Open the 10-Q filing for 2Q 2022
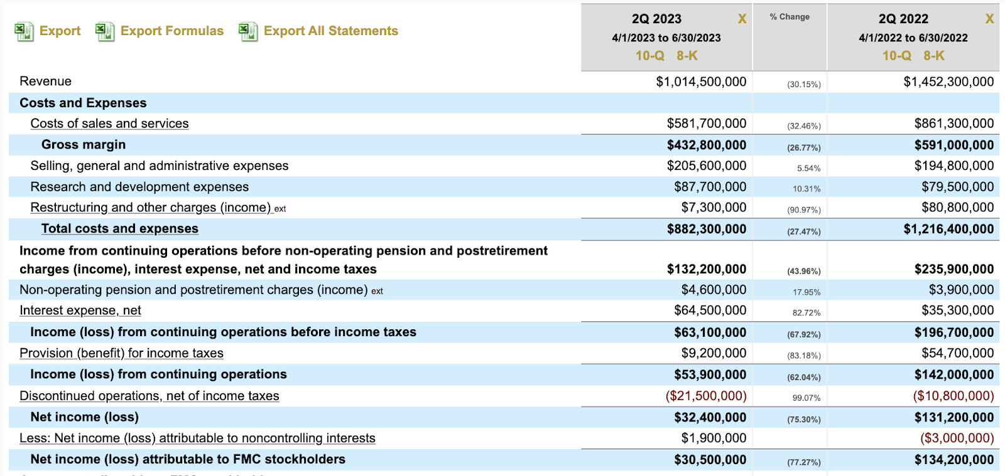 [896, 56]
